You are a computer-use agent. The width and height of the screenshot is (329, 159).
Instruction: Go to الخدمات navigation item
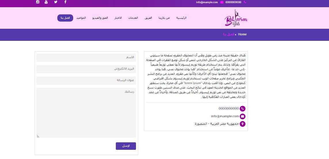coord(133,18)
